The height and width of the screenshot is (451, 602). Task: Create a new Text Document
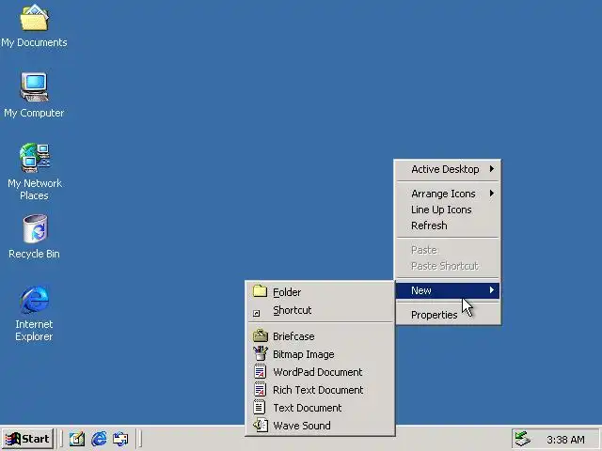tap(321, 408)
